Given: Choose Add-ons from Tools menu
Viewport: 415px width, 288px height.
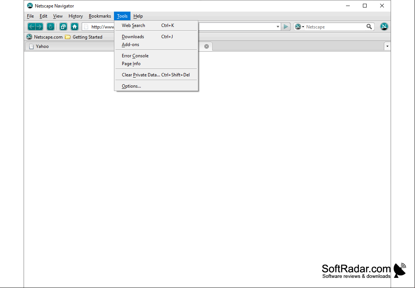Looking at the screenshot, I should pyautogui.click(x=156, y=45).
